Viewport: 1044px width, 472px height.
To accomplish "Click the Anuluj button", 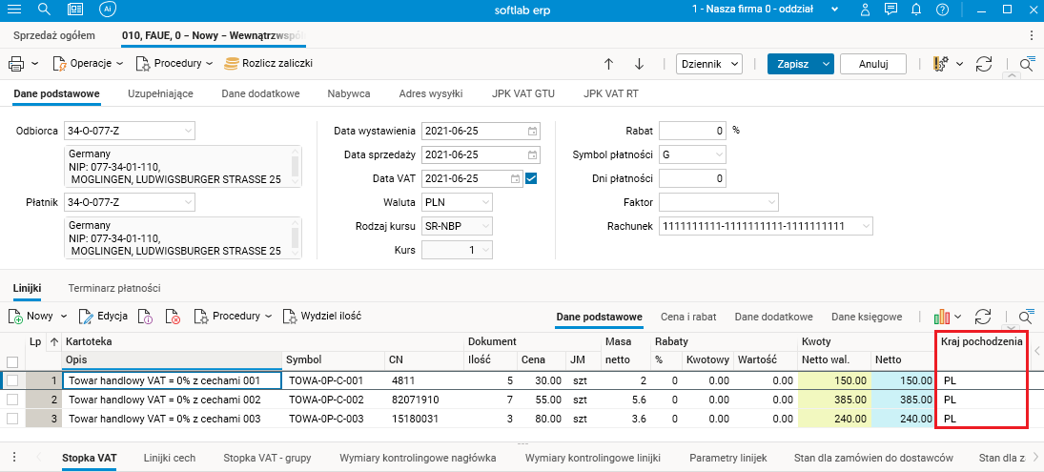I will pos(873,64).
